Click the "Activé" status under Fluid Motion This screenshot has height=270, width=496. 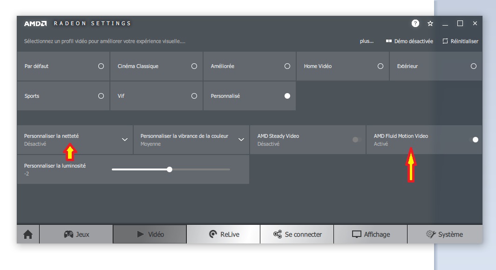click(x=381, y=144)
